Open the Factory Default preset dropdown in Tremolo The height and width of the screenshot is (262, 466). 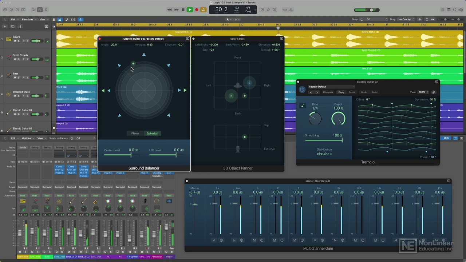(331, 87)
